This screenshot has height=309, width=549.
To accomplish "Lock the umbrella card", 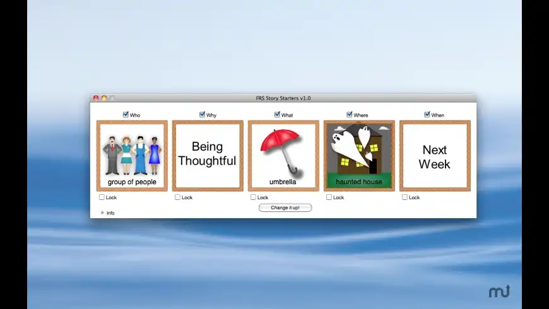I will (253, 197).
